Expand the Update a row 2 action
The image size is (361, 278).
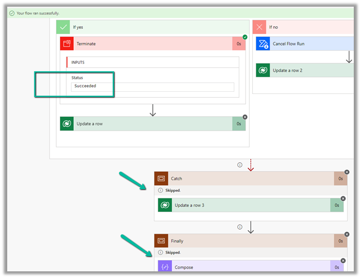coord(305,70)
